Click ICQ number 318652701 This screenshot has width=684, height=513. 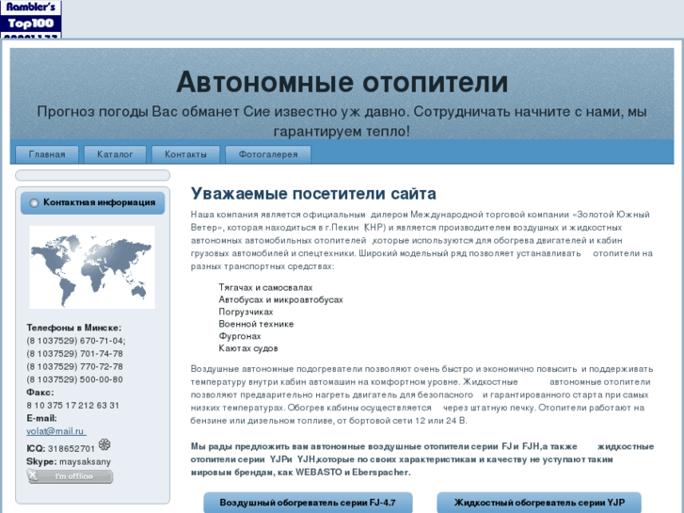[x=72, y=449]
